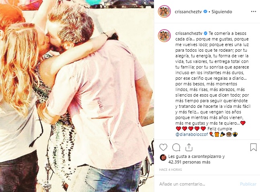Open the crissancheztv avatar next to caption

[164, 36]
